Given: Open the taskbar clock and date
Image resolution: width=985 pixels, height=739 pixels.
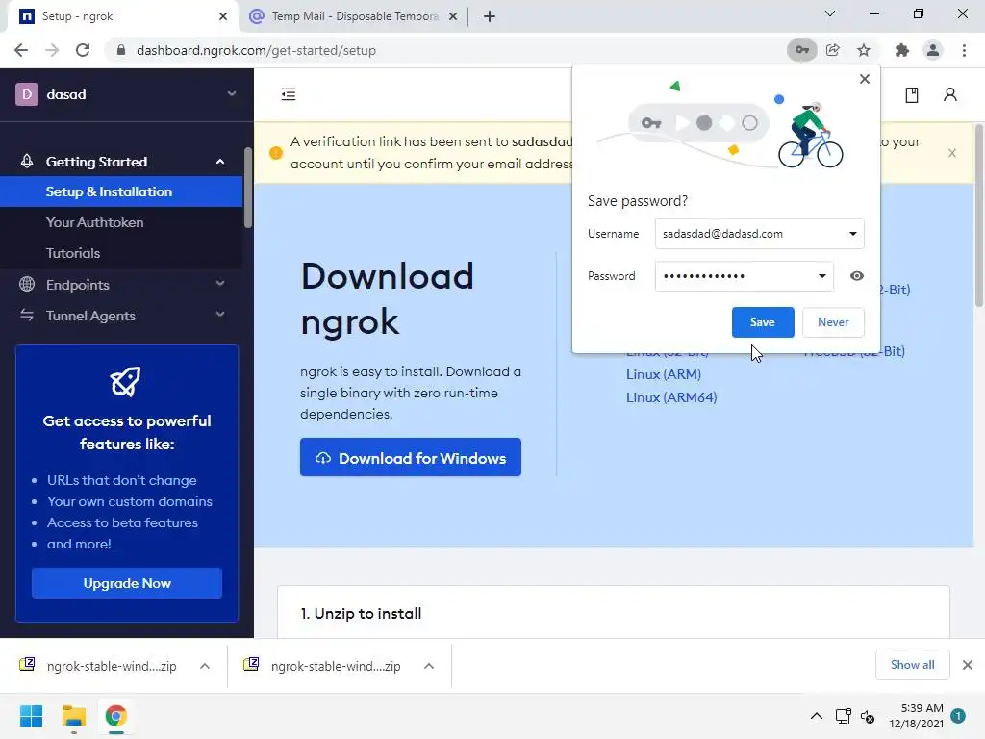Looking at the screenshot, I should pos(916,716).
